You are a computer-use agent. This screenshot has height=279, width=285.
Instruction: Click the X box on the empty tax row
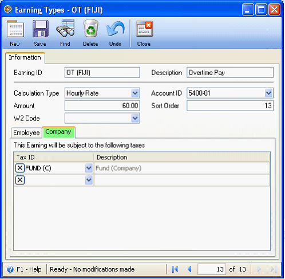pos(20,180)
